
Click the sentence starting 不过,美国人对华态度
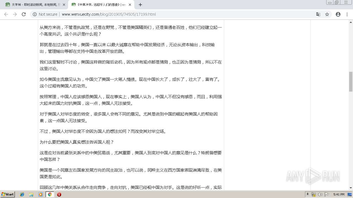coord(103,131)
